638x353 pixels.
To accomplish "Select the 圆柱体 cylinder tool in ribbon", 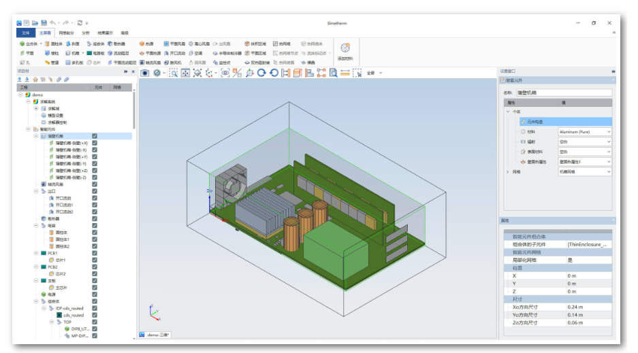I will [53, 44].
